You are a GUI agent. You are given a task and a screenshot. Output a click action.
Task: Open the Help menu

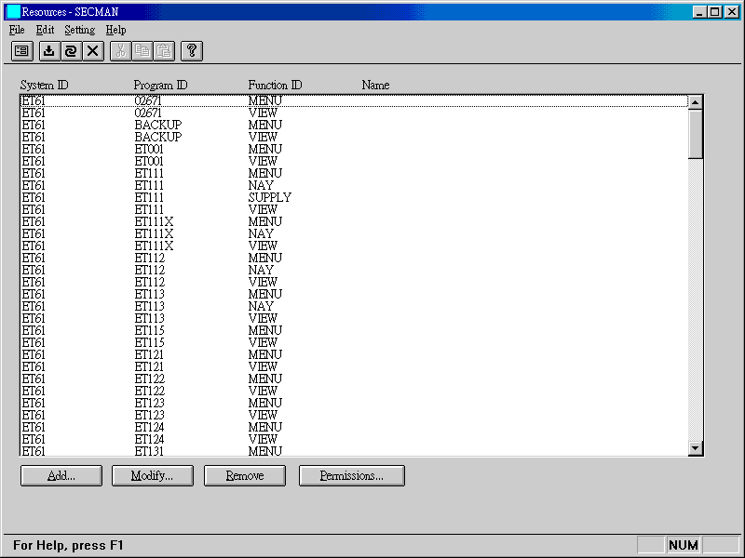(x=115, y=30)
